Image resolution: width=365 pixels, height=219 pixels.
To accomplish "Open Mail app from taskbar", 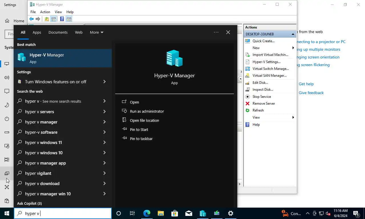I will [x=188, y=213].
